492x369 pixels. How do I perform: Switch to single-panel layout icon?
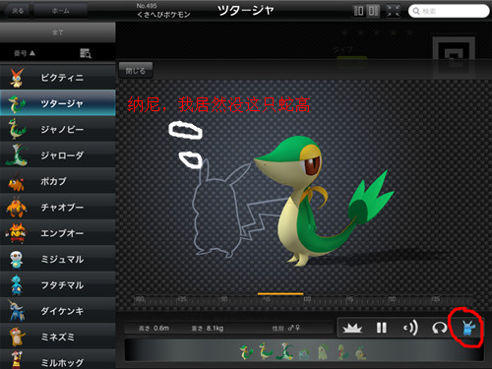(x=359, y=11)
